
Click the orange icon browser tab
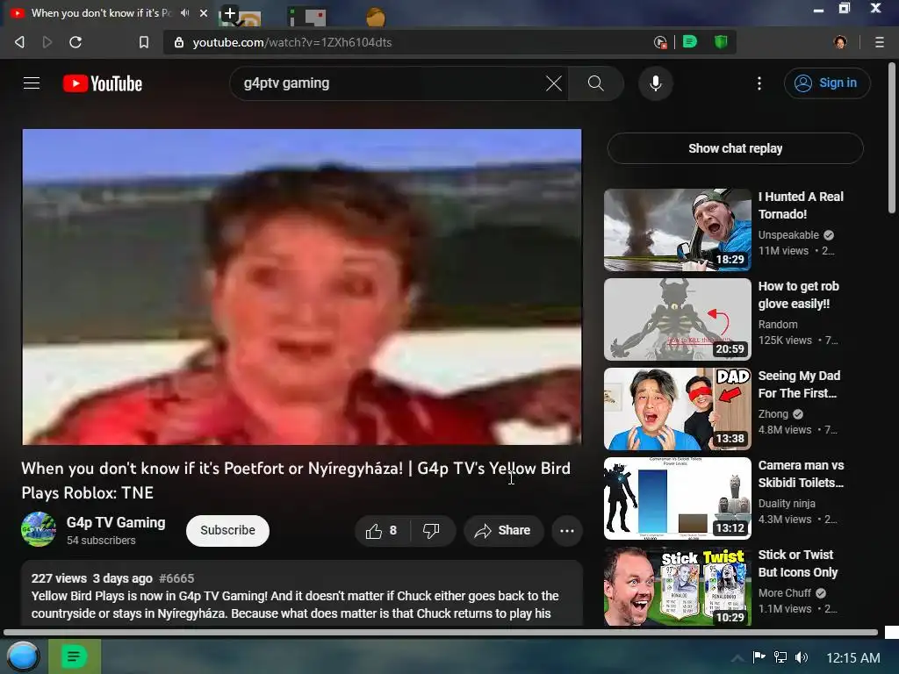point(376,17)
